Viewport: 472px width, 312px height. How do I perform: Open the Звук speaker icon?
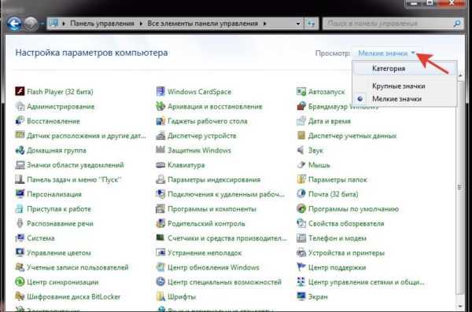(x=301, y=150)
